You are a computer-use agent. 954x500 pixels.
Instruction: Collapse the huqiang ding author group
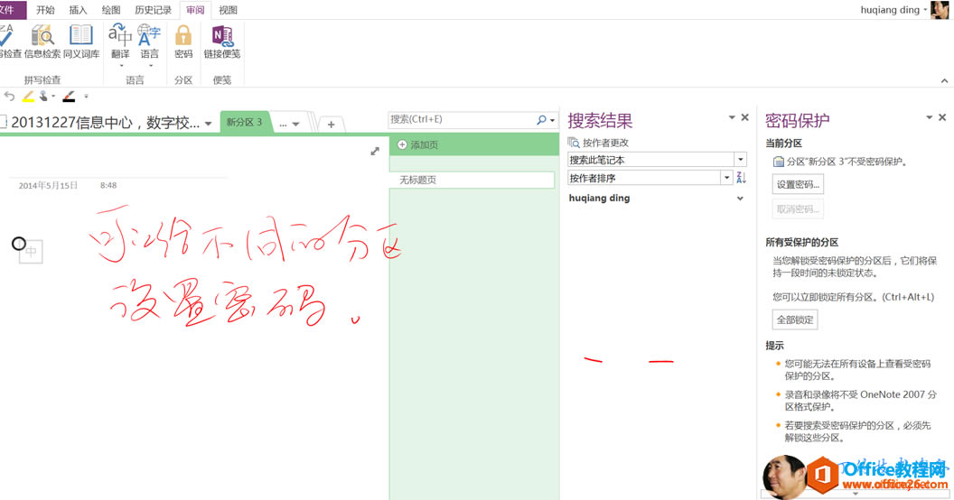[740, 198]
